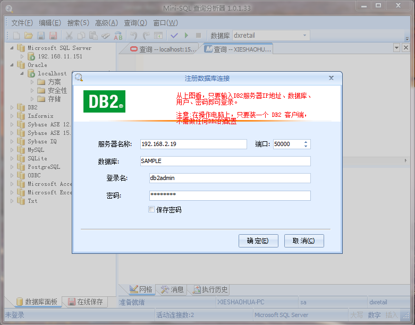415x325 pixels.
Task: Click the blue Save disk icon
Action: pos(41,36)
